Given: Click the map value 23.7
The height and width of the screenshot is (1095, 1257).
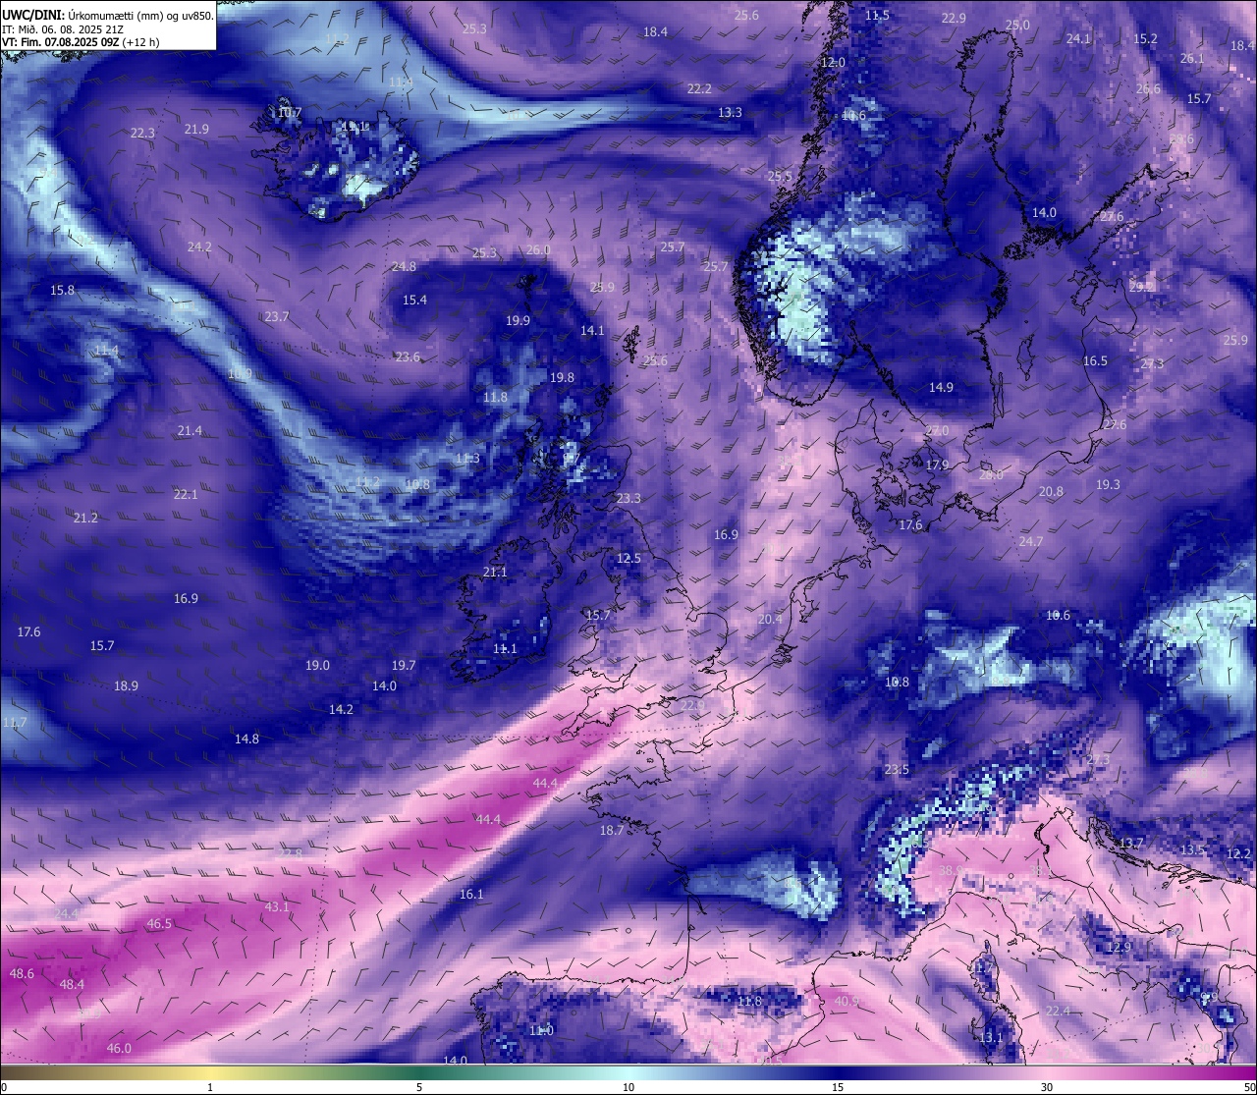Looking at the screenshot, I should (277, 316).
